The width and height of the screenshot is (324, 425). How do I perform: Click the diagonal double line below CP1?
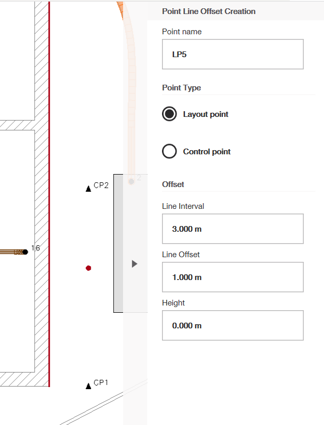click(104, 403)
